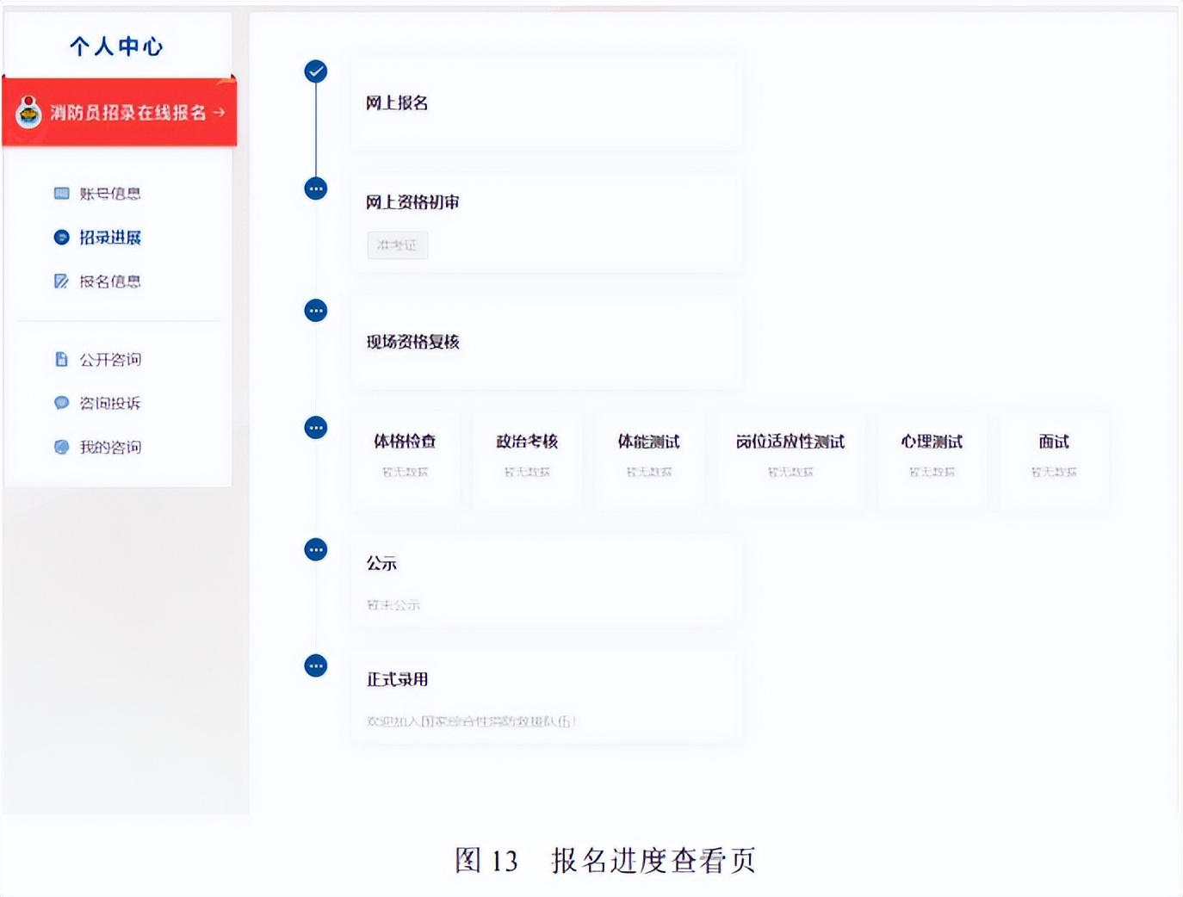Click the 招录进展 progress icon in sidebar
This screenshot has height=897, width=1183.
pos(60,237)
